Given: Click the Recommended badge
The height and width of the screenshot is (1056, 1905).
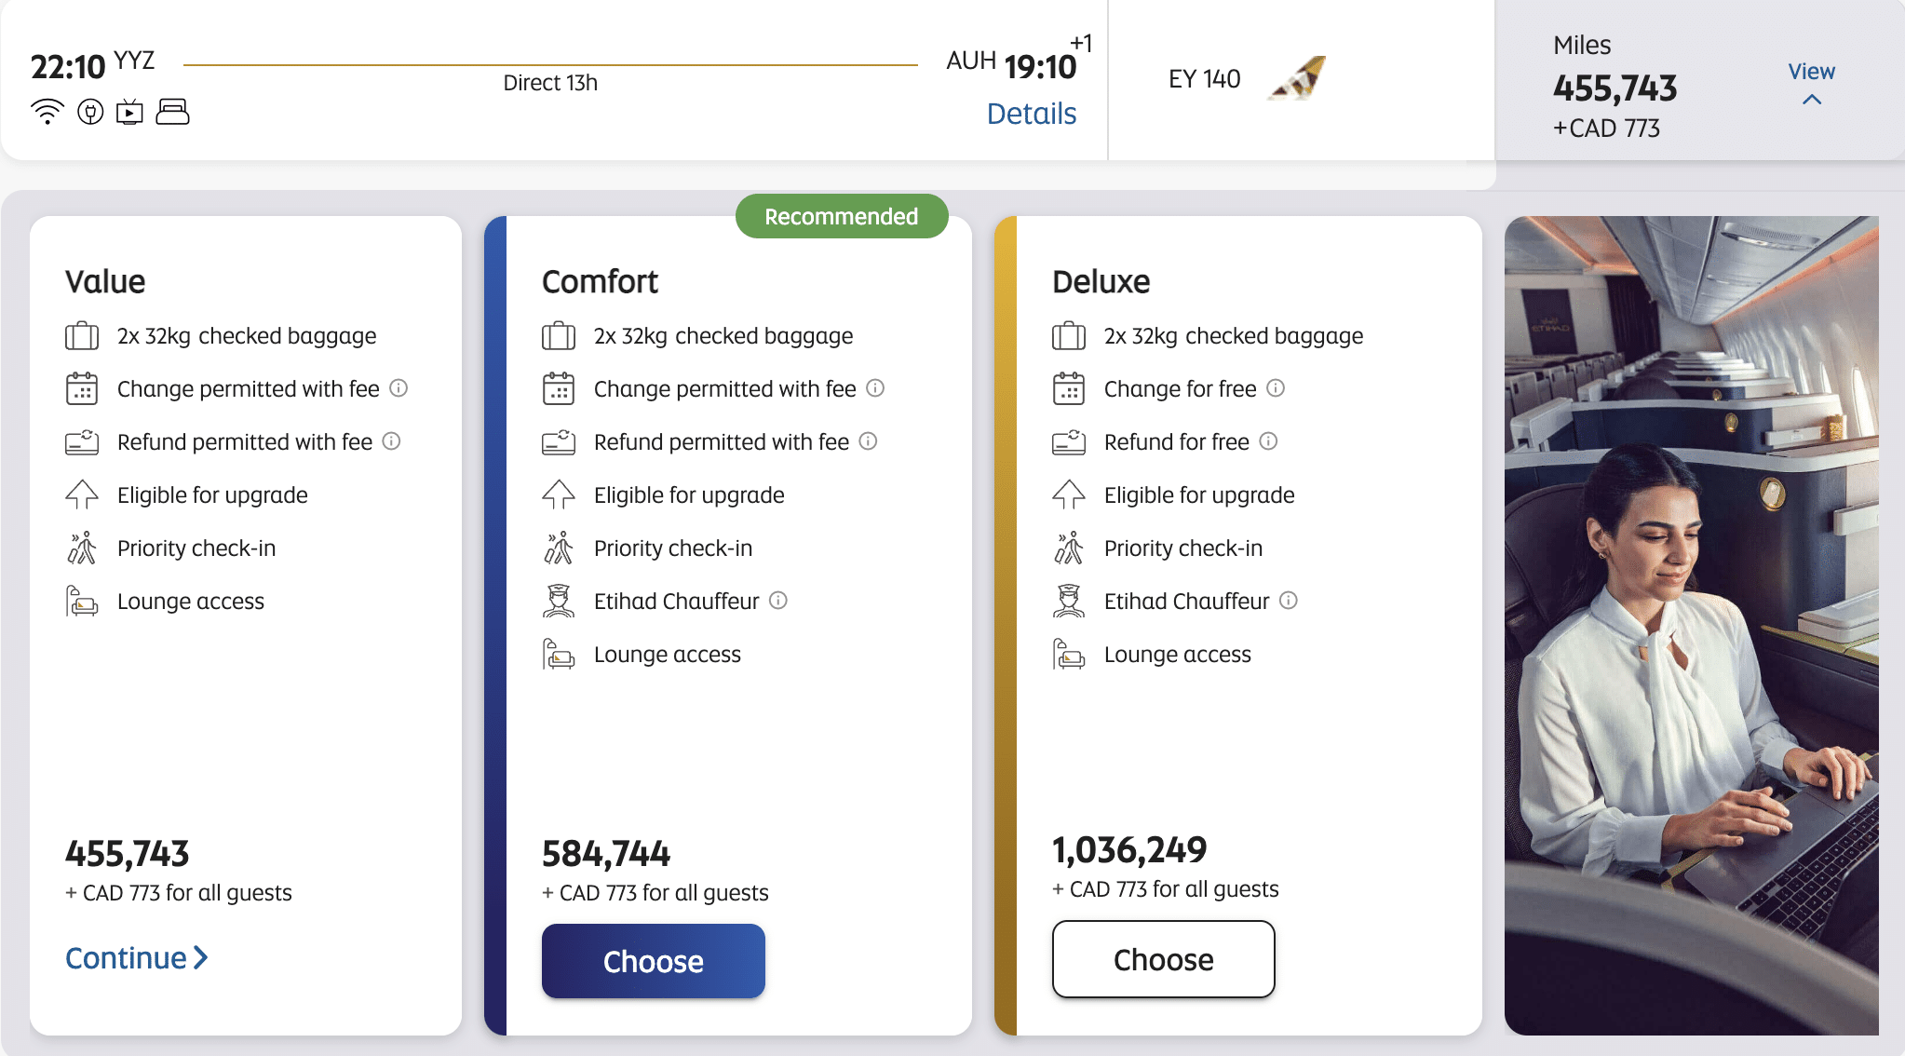Looking at the screenshot, I should click(841, 216).
